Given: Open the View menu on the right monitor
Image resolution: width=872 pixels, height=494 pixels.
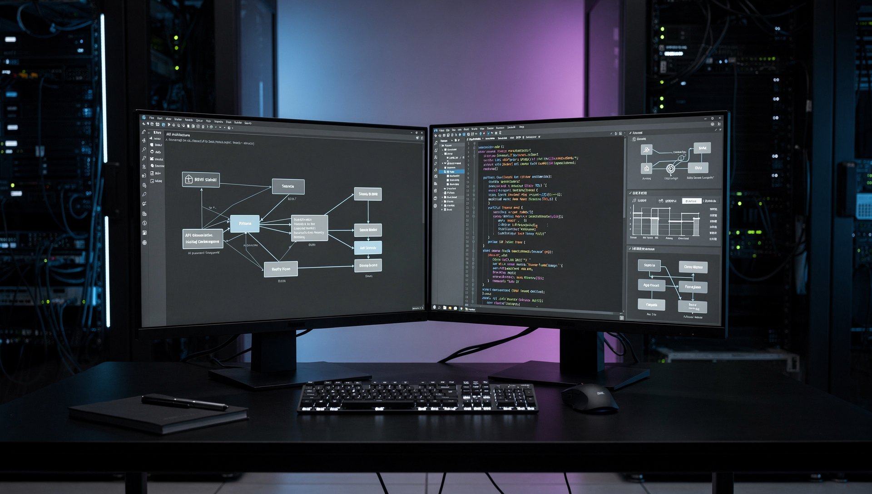Looking at the screenshot, I should coord(482,128).
